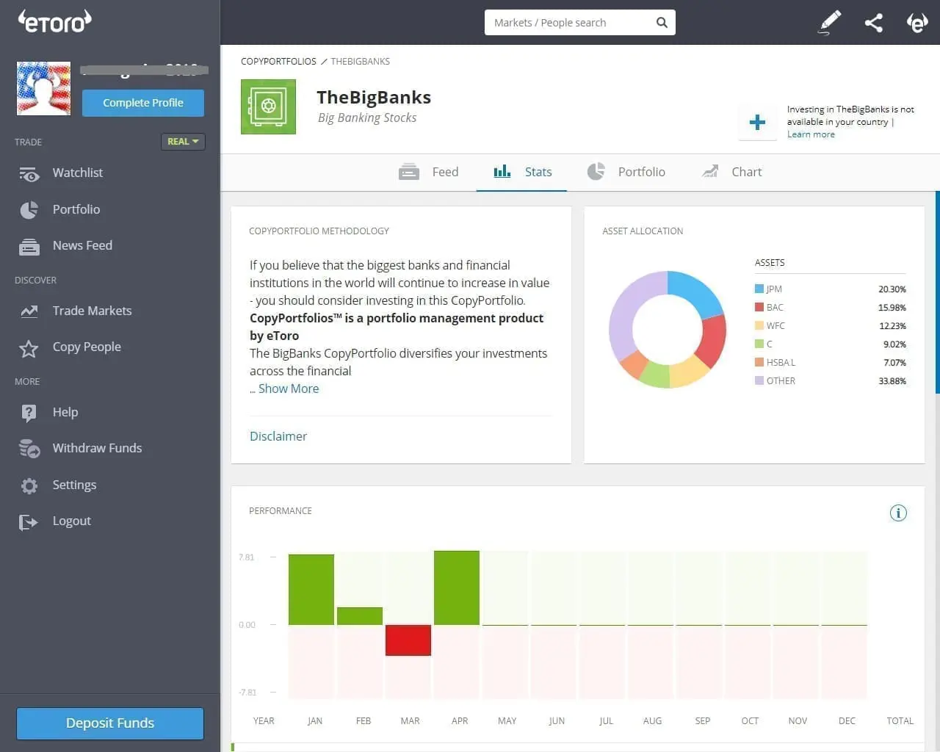The height and width of the screenshot is (752, 940).
Task: Open Trade Markets under Discover
Action: click(x=92, y=311)
